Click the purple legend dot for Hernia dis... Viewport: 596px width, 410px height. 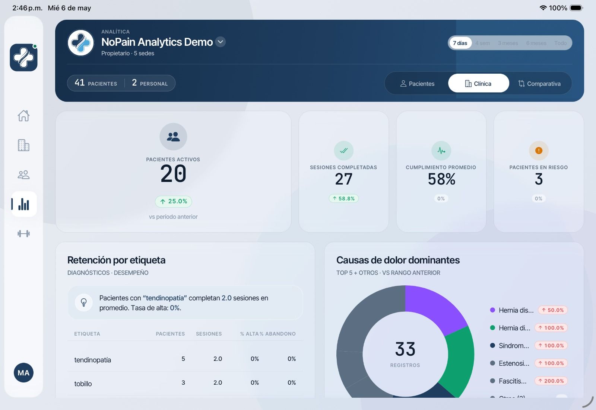pyautogui.click(x=492, y=310)
